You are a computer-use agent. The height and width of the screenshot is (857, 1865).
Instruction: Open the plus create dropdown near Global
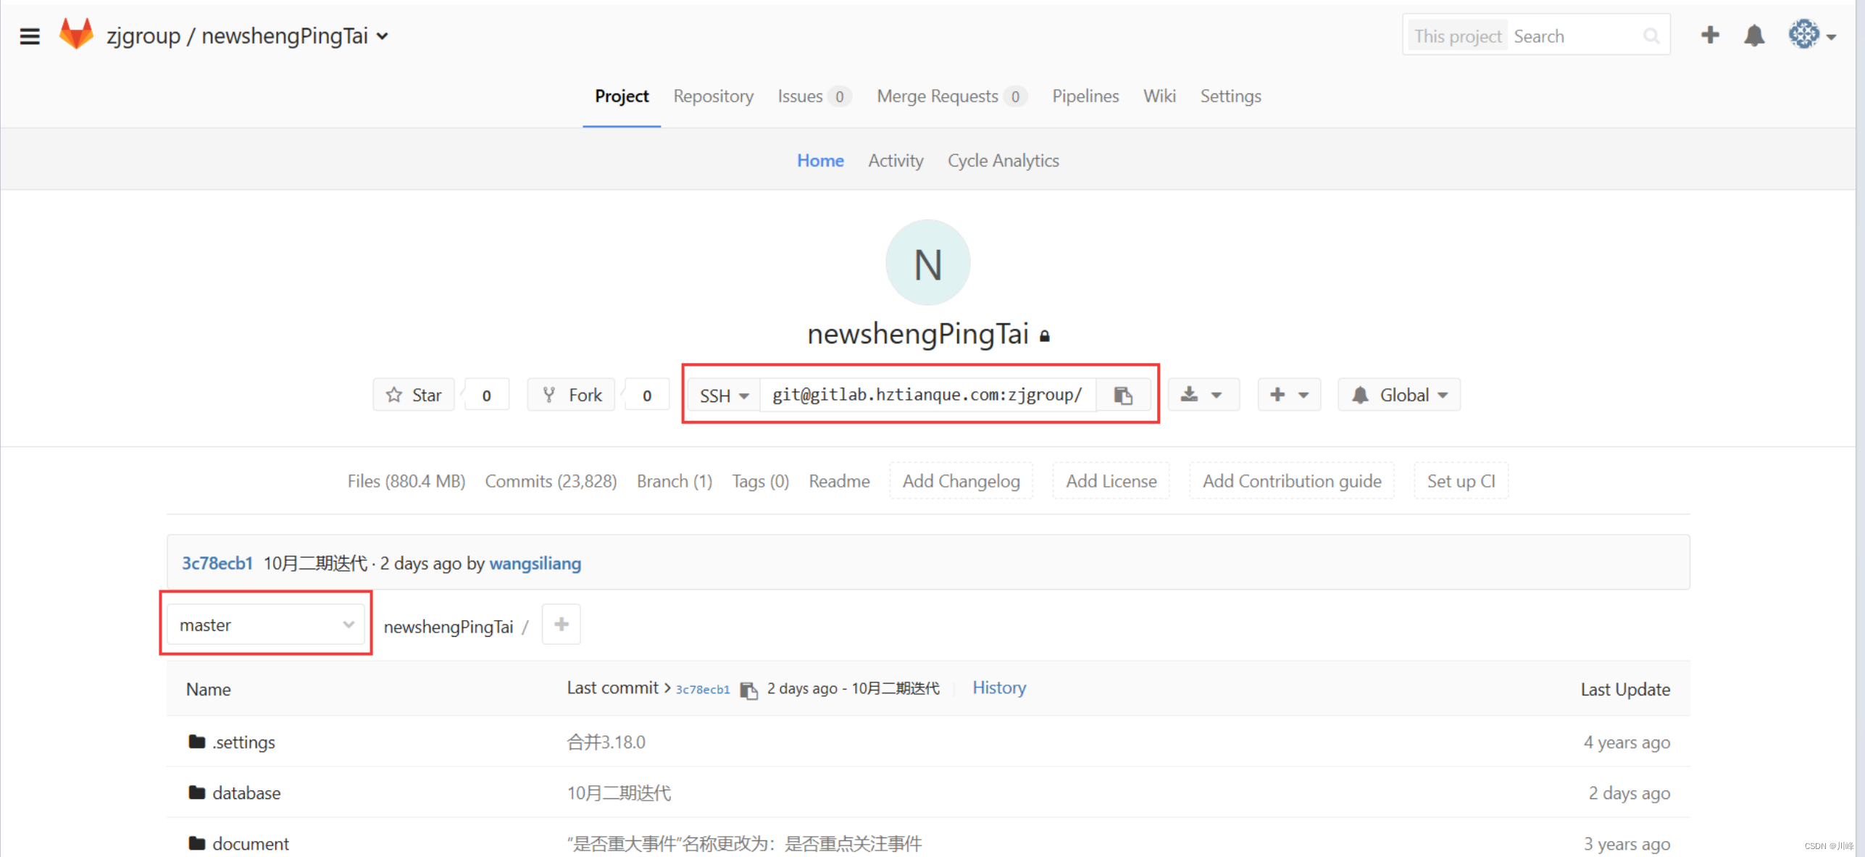tap(1289, 395)
